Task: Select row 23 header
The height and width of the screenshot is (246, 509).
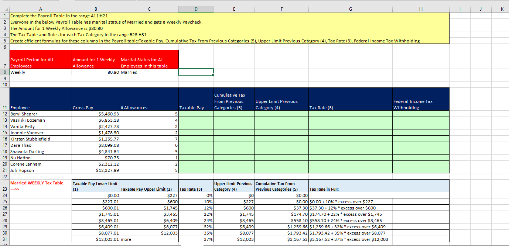Action: 4,189
